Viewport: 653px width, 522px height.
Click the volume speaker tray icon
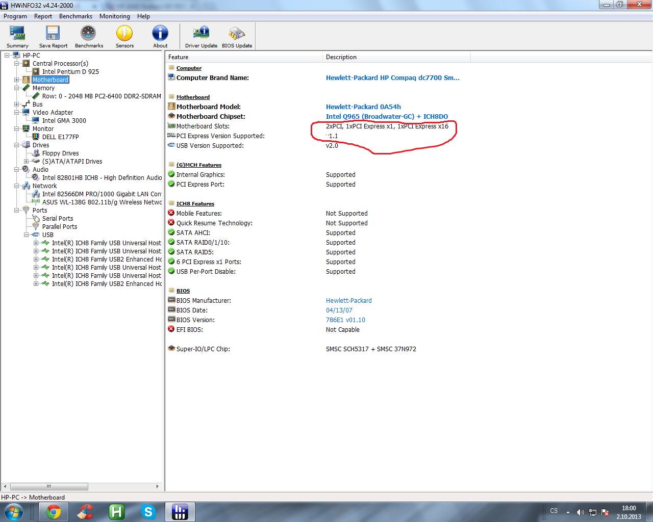pyautogui.click(x=580, y=512)
